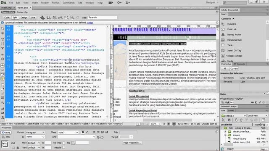This screenshot has height=151, width=269.
Task: Switch to Design view
Action: coord(24,18)
